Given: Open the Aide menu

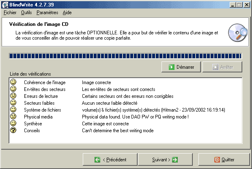Looking at the screenshot, I should [x=67, y=13].
